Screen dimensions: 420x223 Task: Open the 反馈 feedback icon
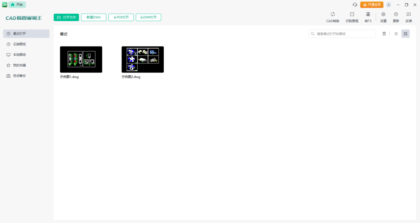[x=408, y=17]
